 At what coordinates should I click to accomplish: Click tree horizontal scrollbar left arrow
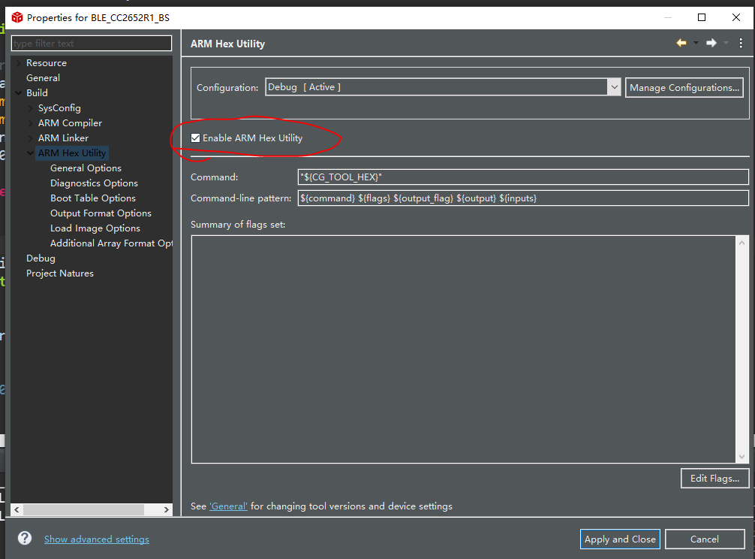pos(17,509)
